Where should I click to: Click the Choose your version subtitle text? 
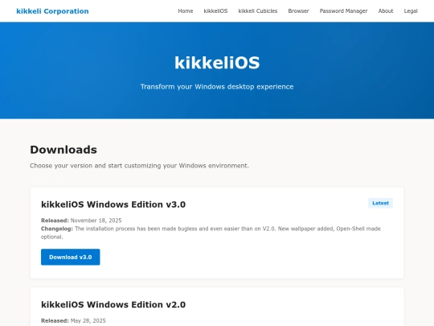[139, 166]
